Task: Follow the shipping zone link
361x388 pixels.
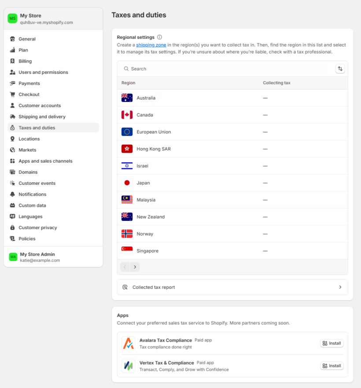Action: [x=151, y=45]
